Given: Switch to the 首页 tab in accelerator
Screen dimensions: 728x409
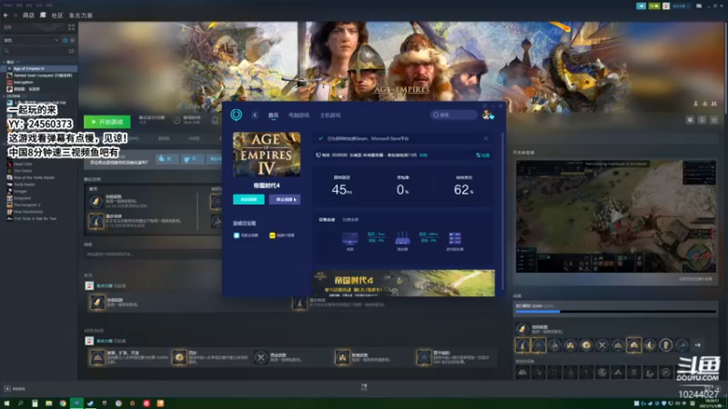Looking at the screenshot, I should coord(274,115).
